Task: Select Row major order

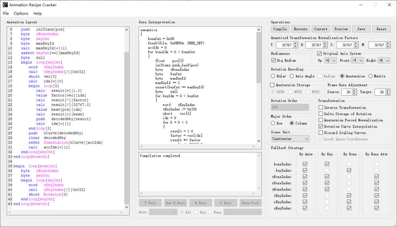Action: click(x=273, y=123)
